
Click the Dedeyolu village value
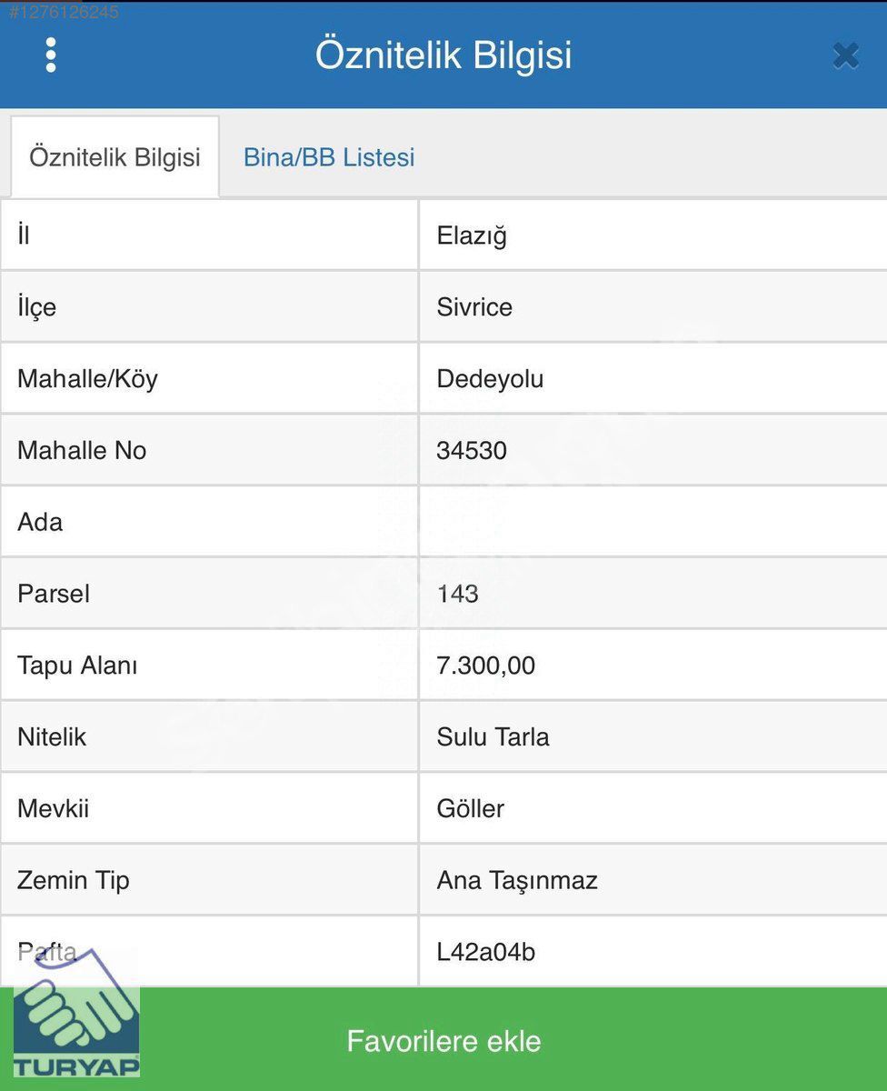(490, 379)
